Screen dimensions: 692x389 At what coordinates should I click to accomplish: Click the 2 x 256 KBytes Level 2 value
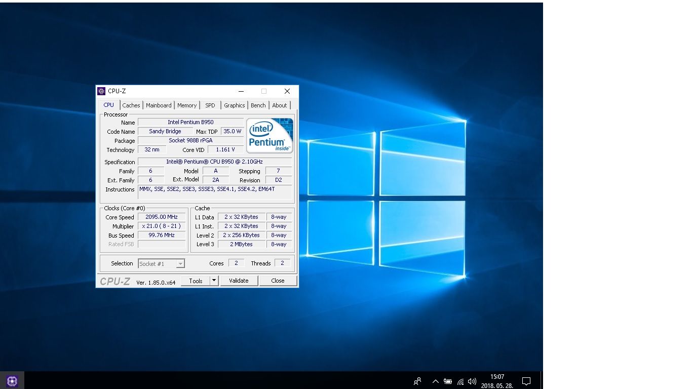coord(241,235)
